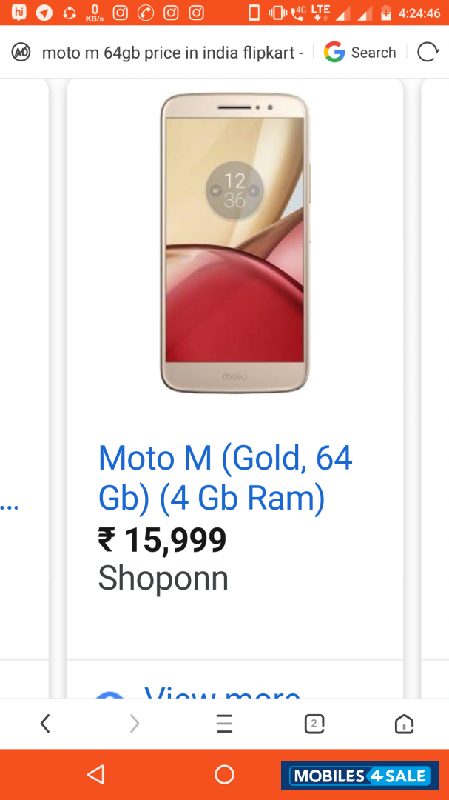Tap the page reload icon
449x800 pixels.
(428, 52)
